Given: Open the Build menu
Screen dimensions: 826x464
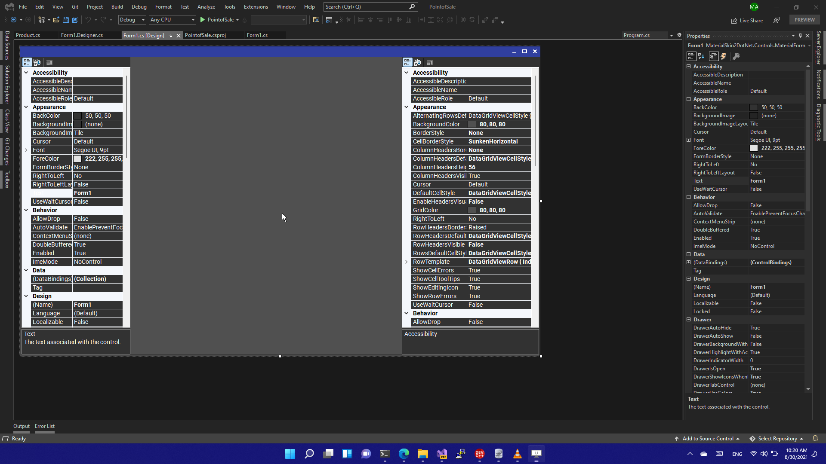Looking at the screenshot, I should 117,7.
